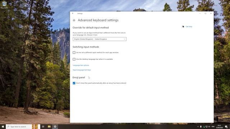Close the Settings window

pos(211,14)
